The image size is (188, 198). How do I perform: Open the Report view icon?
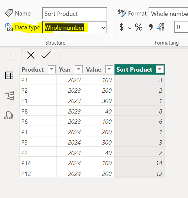pos(9,56)
